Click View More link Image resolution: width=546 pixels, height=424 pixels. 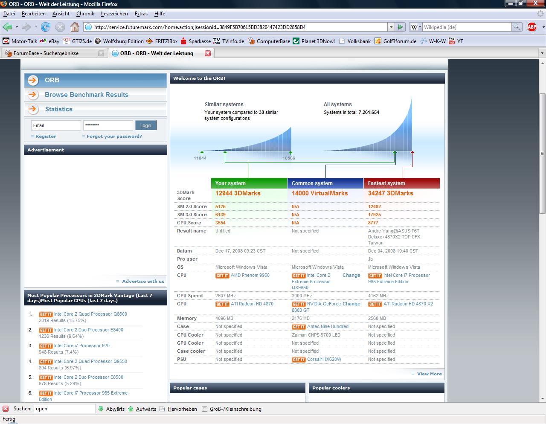pyautogui.click(x=430, y=374)
